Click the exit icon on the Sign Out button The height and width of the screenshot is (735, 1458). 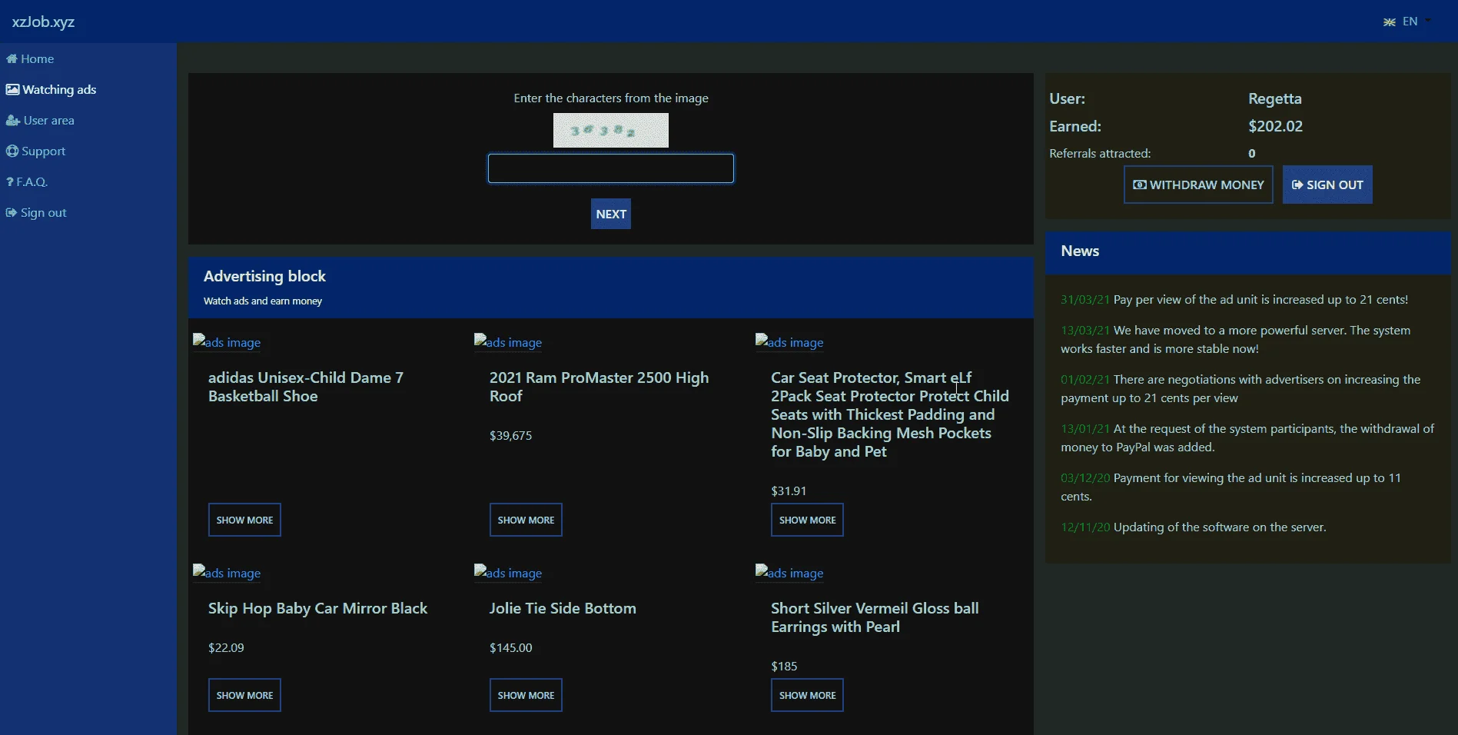pos(1297,185)
